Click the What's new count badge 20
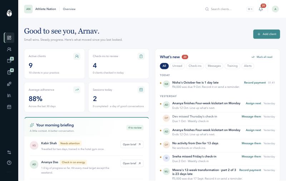286x181 pixels. [185, 57]
